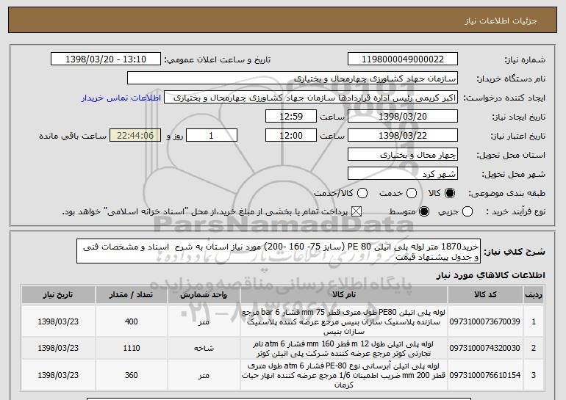Viewport: 566px width, 400px height.
Task: Click product code 0973100076610154
Action: pos(485,375)
